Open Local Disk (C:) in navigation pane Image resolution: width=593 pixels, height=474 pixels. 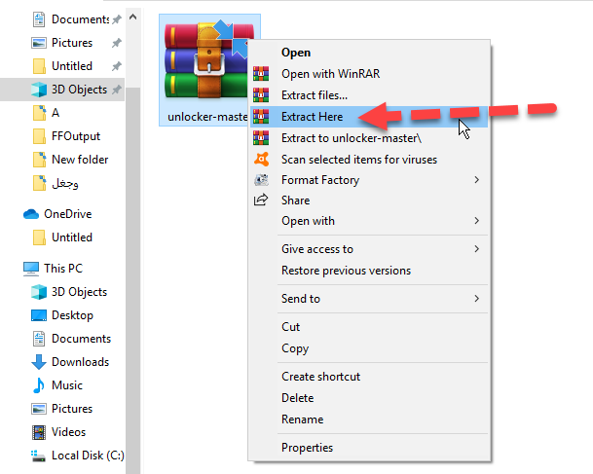point(86,456)
